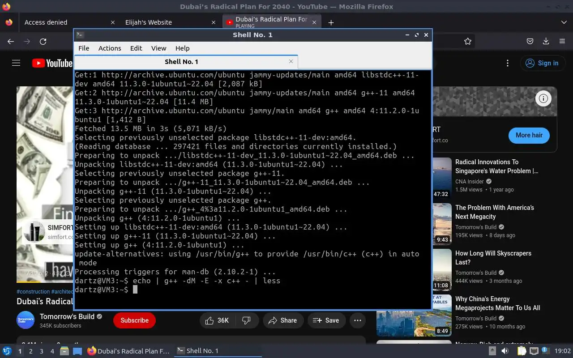Open the volume control tray icon
This screenshot has height=358, width=573.
tap(505, 351)
